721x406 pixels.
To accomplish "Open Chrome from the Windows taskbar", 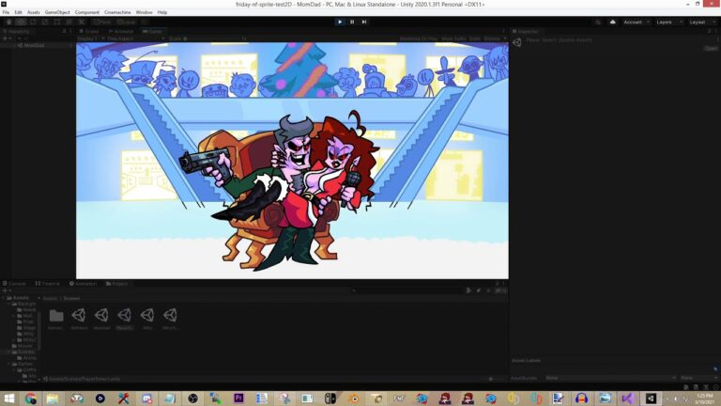I will (31, 398).
